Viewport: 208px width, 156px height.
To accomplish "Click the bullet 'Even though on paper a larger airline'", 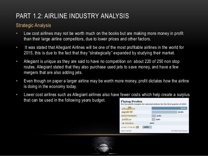I will (106, 84).
